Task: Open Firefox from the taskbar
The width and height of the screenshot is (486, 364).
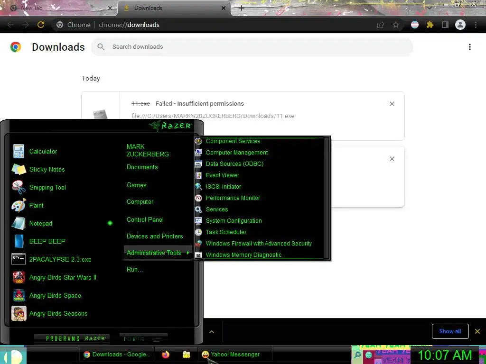Action: (x=166, y=355)
